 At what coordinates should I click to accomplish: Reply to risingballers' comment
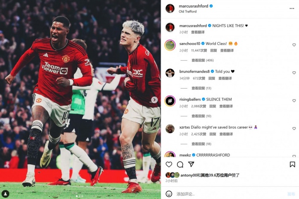pyautogui.click(x=212, y=106)
